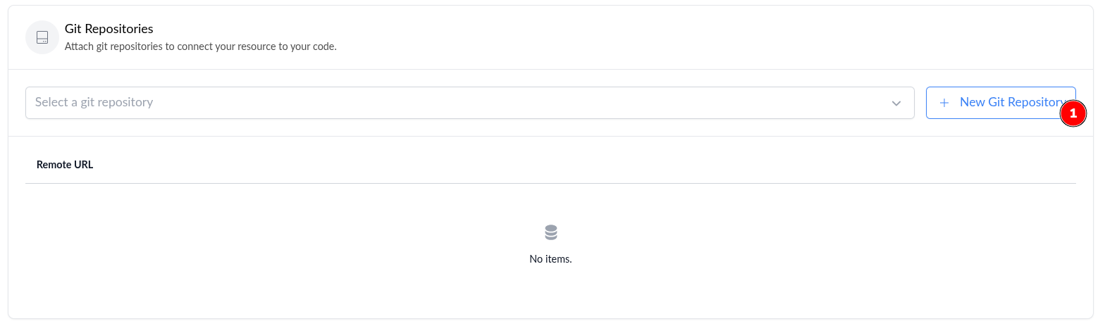This screenshot has width=1105, height=326.
Task: Click the word 'code' in the description
Action: 323,47
